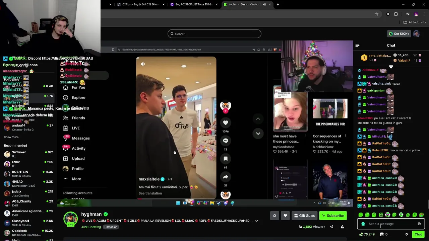The height and width of the screenshot is (241, 429).
Task: Open the Chrome three-dot menu
Action: click(x=424, y=14)
